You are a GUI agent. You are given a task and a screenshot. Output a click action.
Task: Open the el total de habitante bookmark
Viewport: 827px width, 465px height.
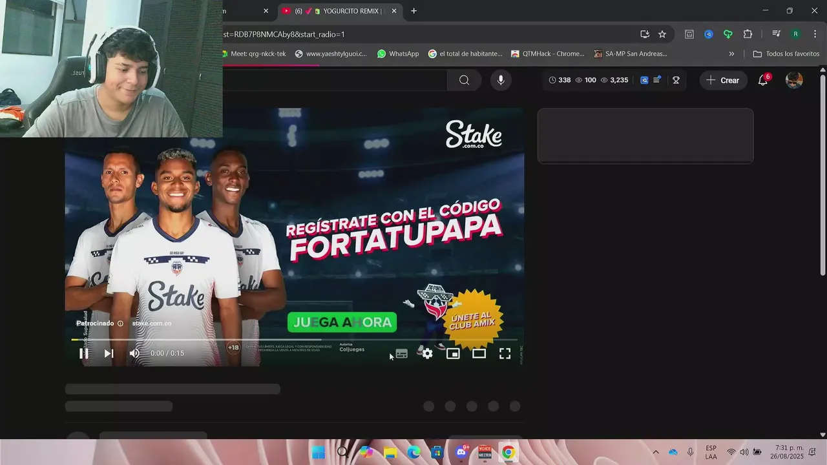[x=465, y=54]
